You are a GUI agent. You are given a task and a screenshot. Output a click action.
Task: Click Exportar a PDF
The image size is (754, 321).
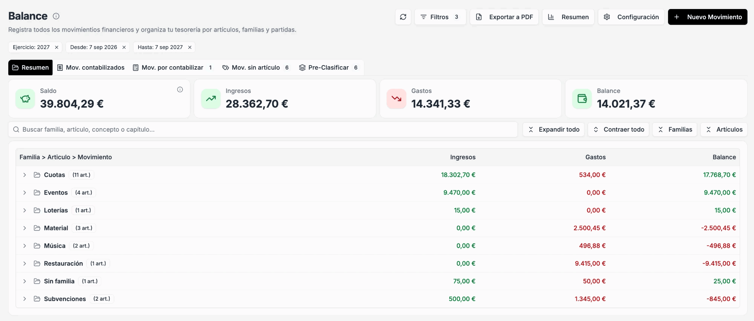click(504, 17)
